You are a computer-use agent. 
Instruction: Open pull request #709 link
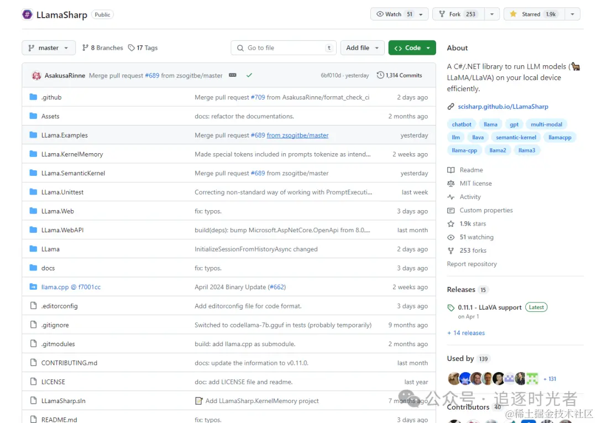258,97
